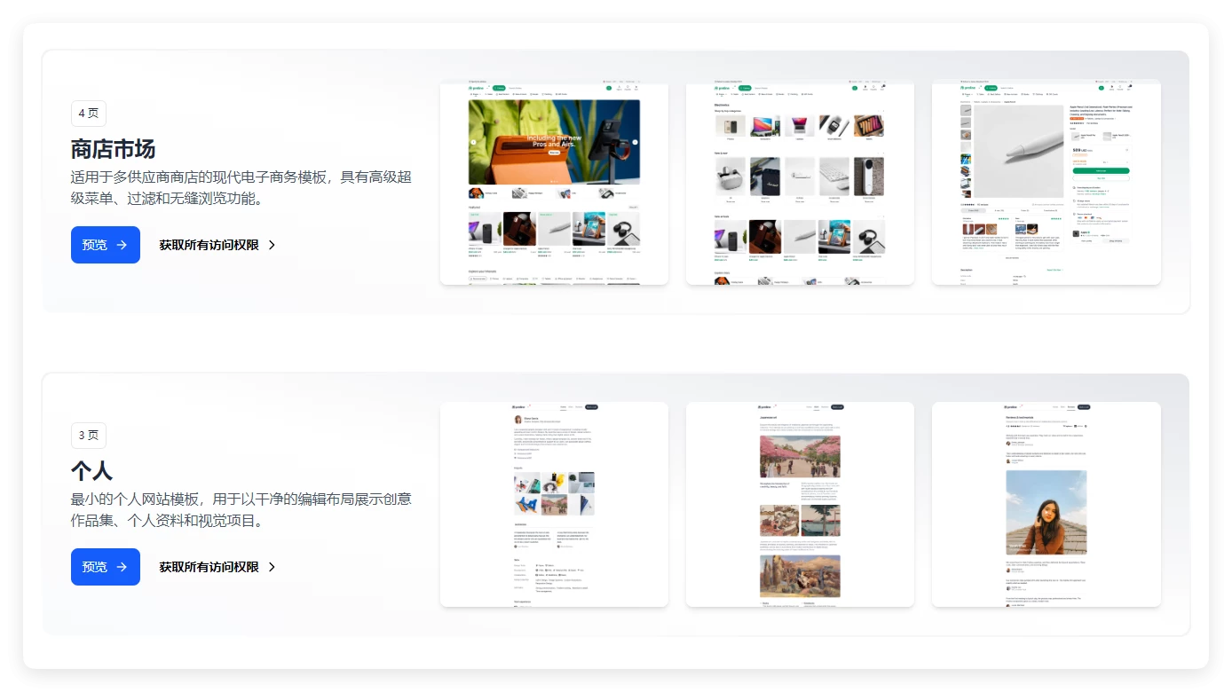Open 获取所有访问权限 link under 个人
Screen dimensions: 1232x692
click(209, 567)
